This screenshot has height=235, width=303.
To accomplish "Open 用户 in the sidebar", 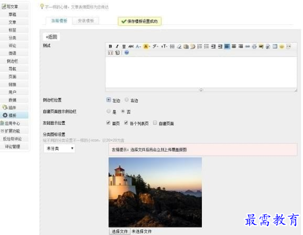I will pyautogui.click(x=12, y=92).
